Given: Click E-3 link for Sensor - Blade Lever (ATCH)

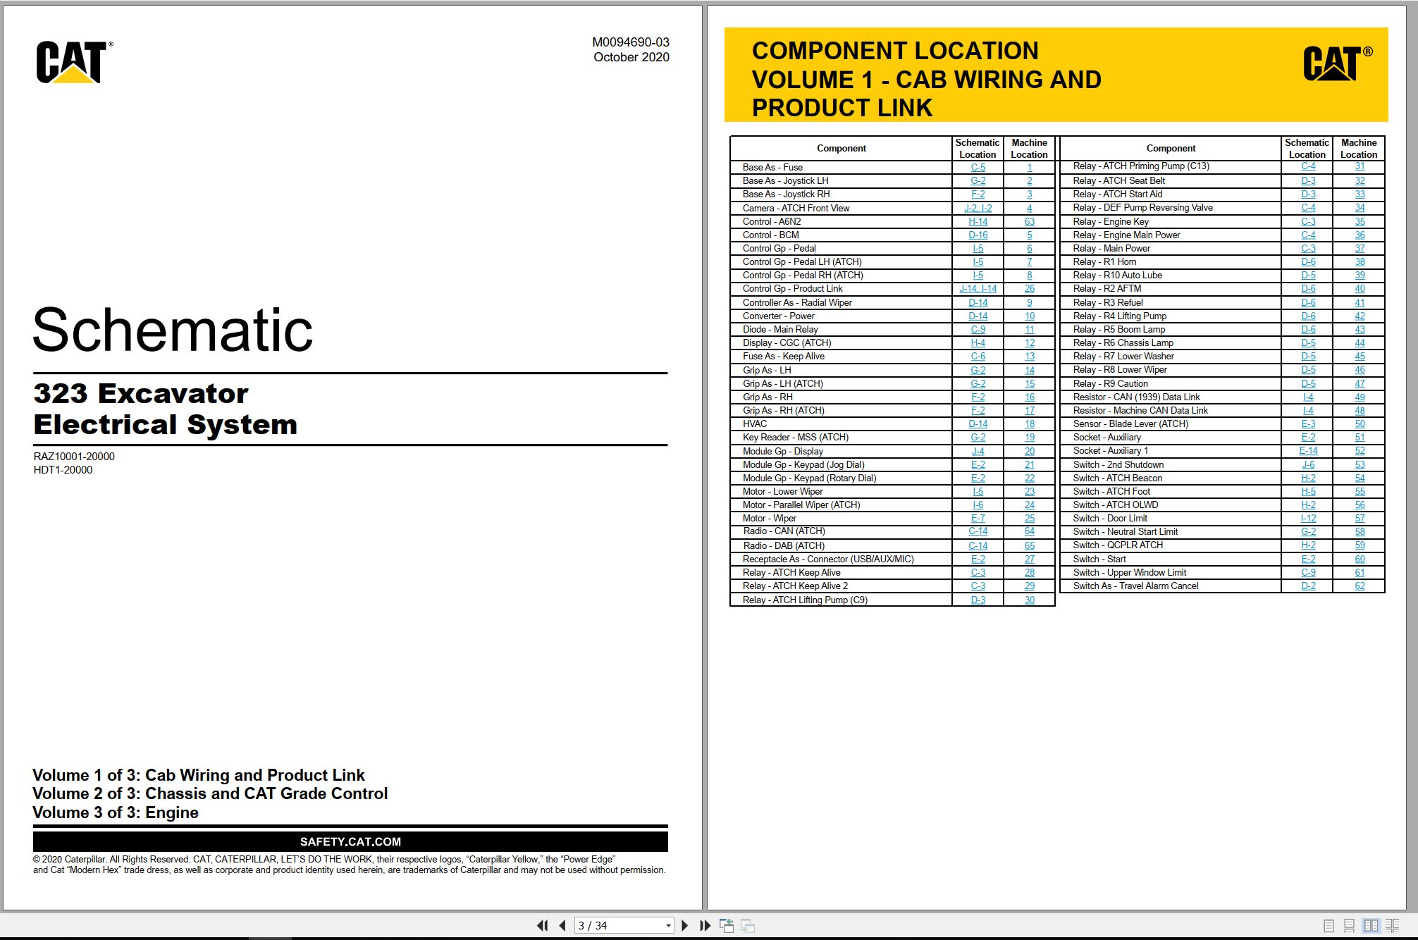Looking at the screenshot, I should pyautogui.click(x=1308, y=423).
